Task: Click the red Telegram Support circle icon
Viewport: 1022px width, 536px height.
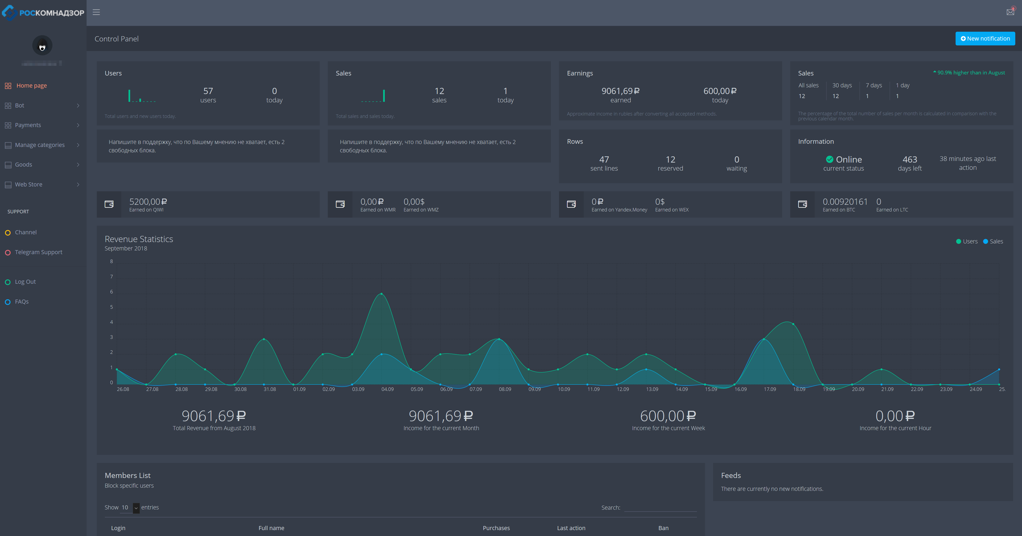Action: (8, 253)
